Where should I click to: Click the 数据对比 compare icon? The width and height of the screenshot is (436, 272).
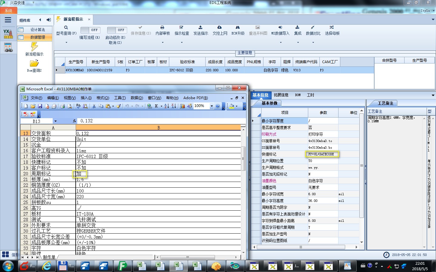pos(313,28)
